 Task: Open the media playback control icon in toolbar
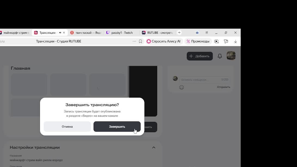pyautogui.click(x=216, y=41)
